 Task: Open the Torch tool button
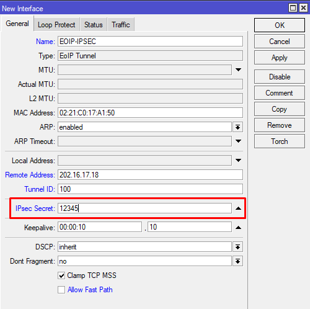[x=280, y=141]
